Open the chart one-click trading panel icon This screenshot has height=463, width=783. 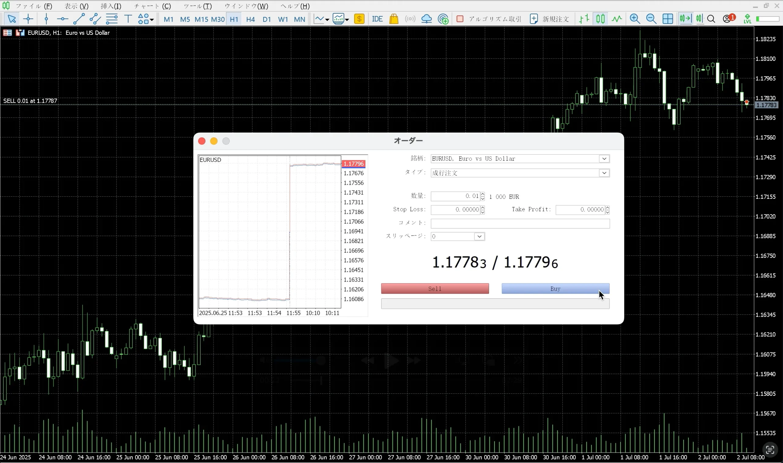(20, 32)
